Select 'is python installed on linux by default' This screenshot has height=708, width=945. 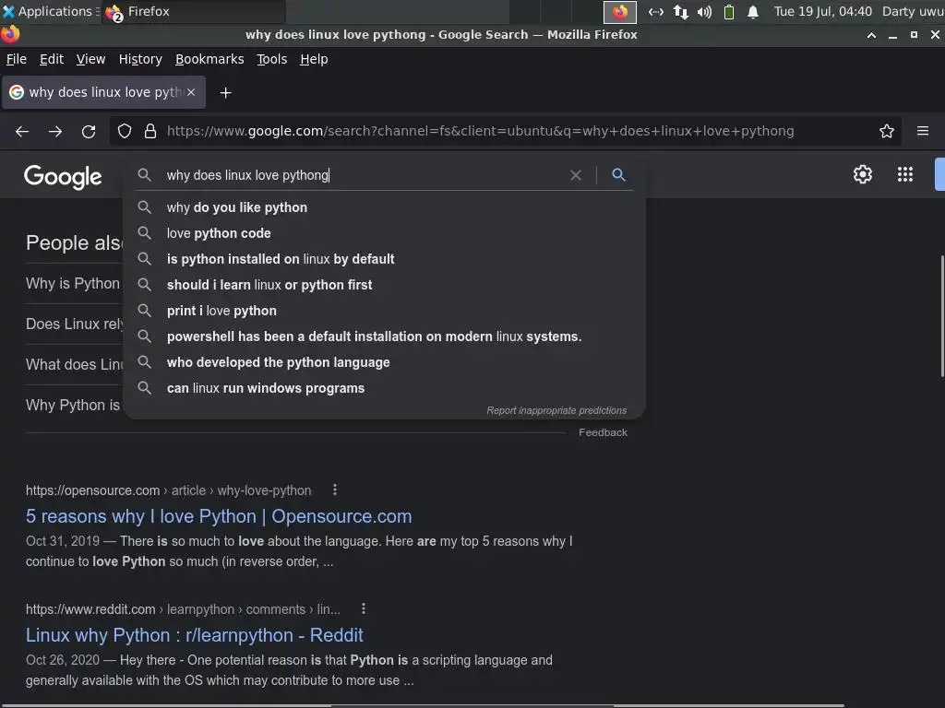point(384,259)
